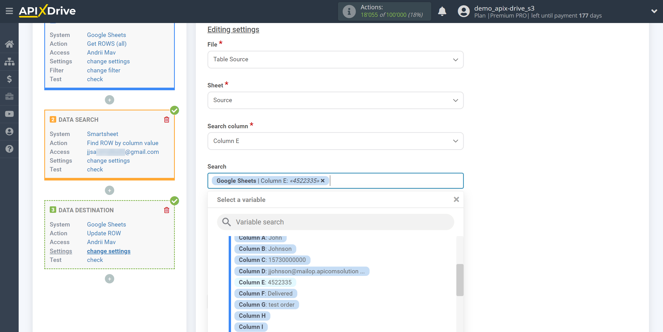Image resolution: width=663 pixels, height=332 pixels.
Task: Open the Search column dropdown
Action: click(335, 141)
